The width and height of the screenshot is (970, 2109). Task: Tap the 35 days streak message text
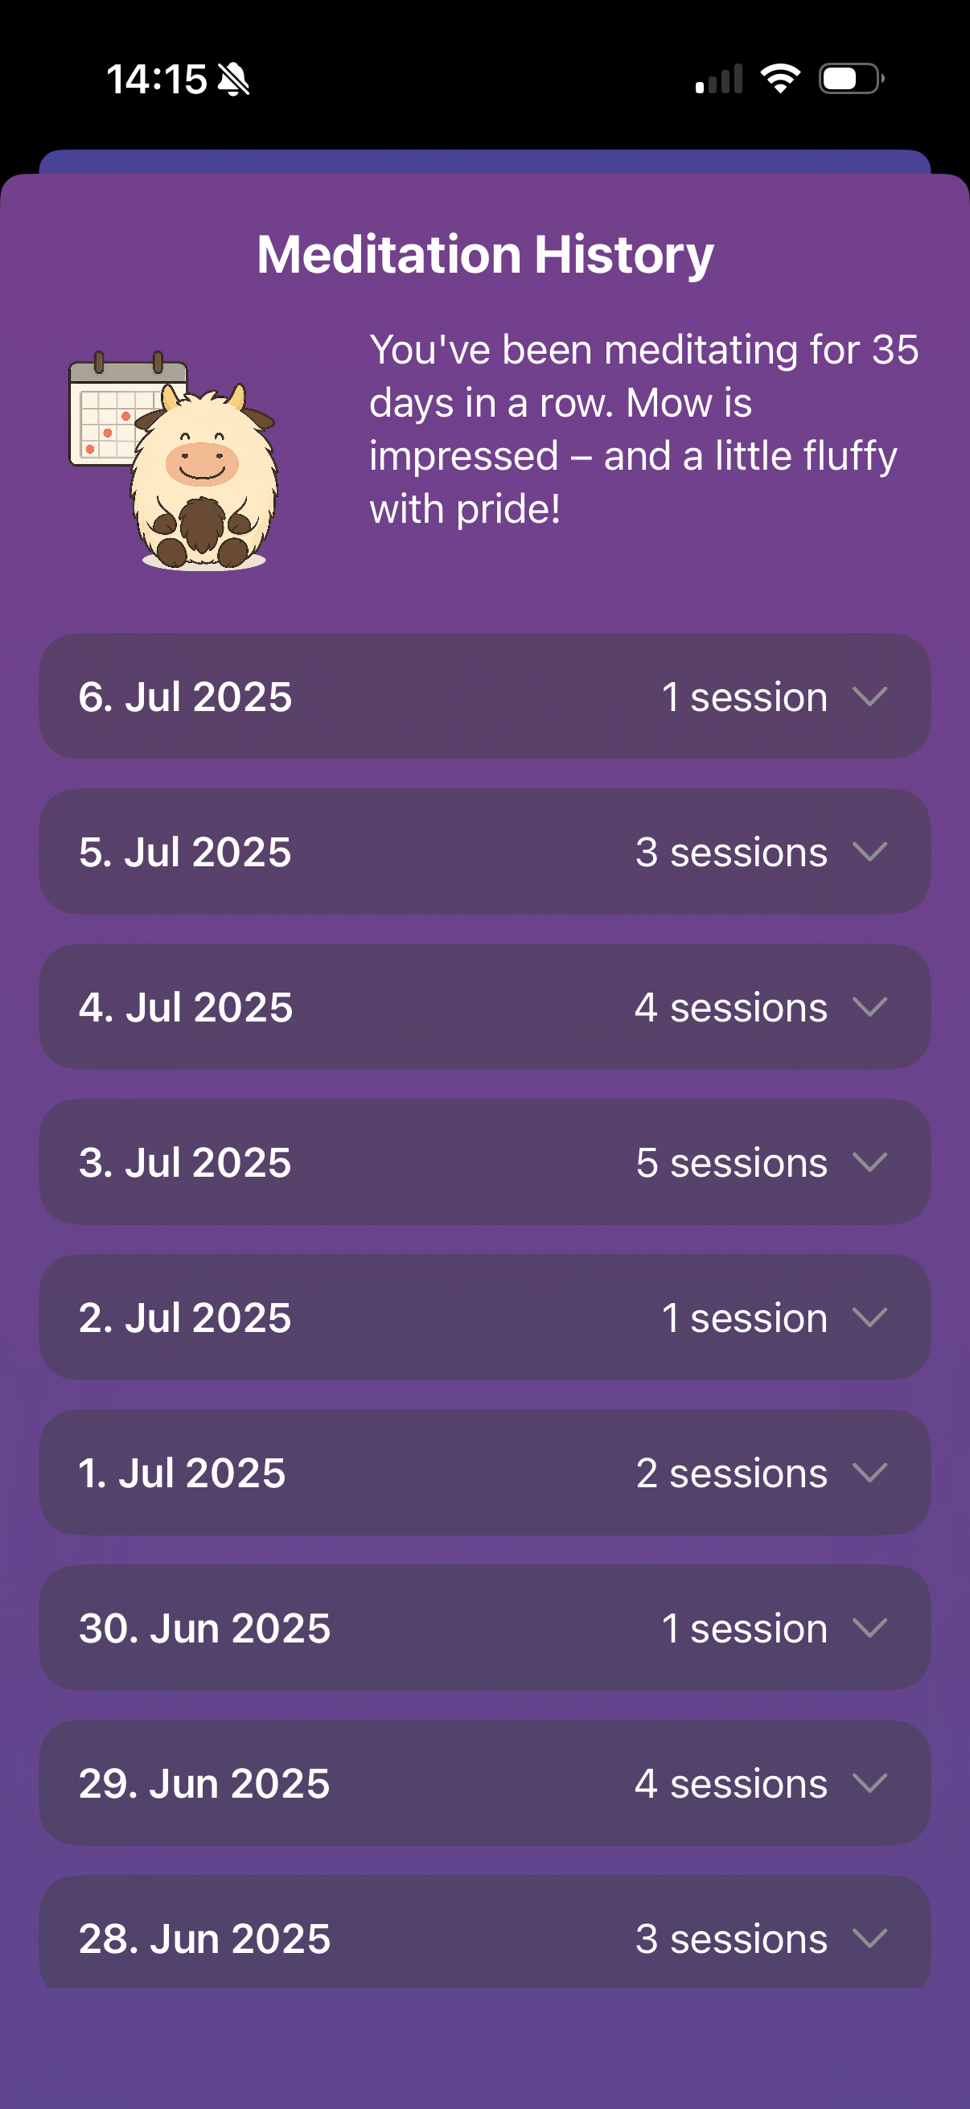[644, 429]
